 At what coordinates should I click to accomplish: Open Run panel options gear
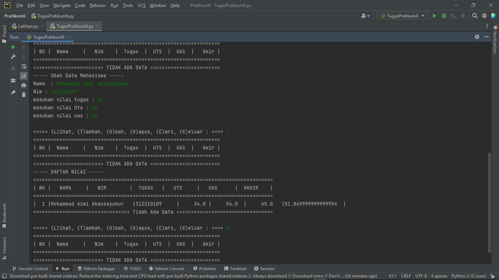point(477,37)
